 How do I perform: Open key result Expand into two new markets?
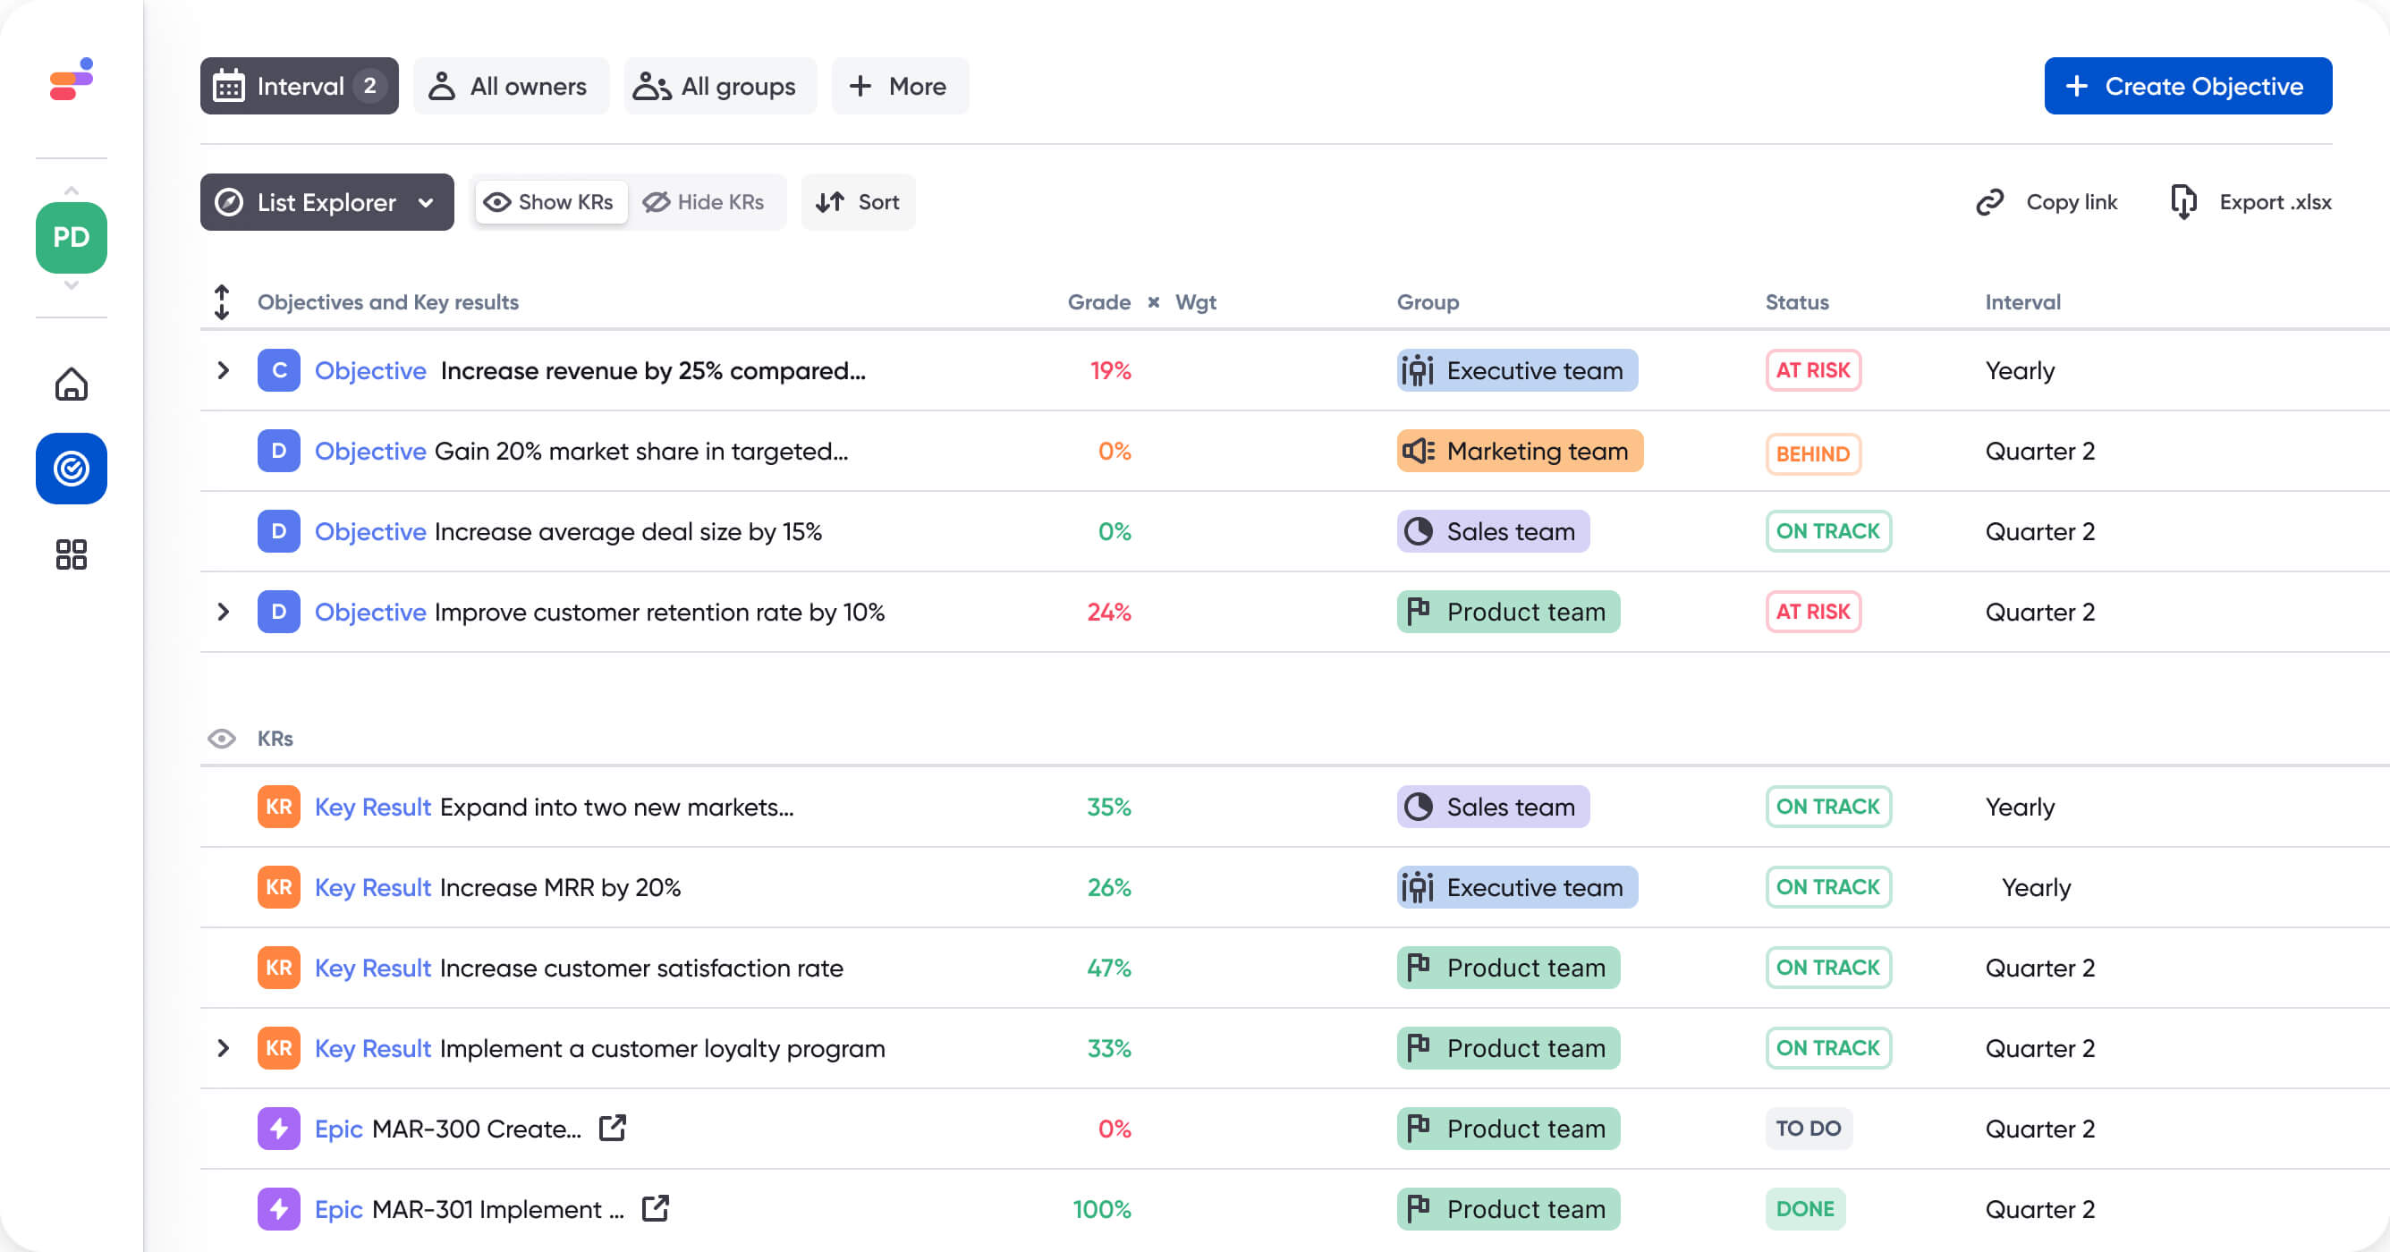click(617, 808)
